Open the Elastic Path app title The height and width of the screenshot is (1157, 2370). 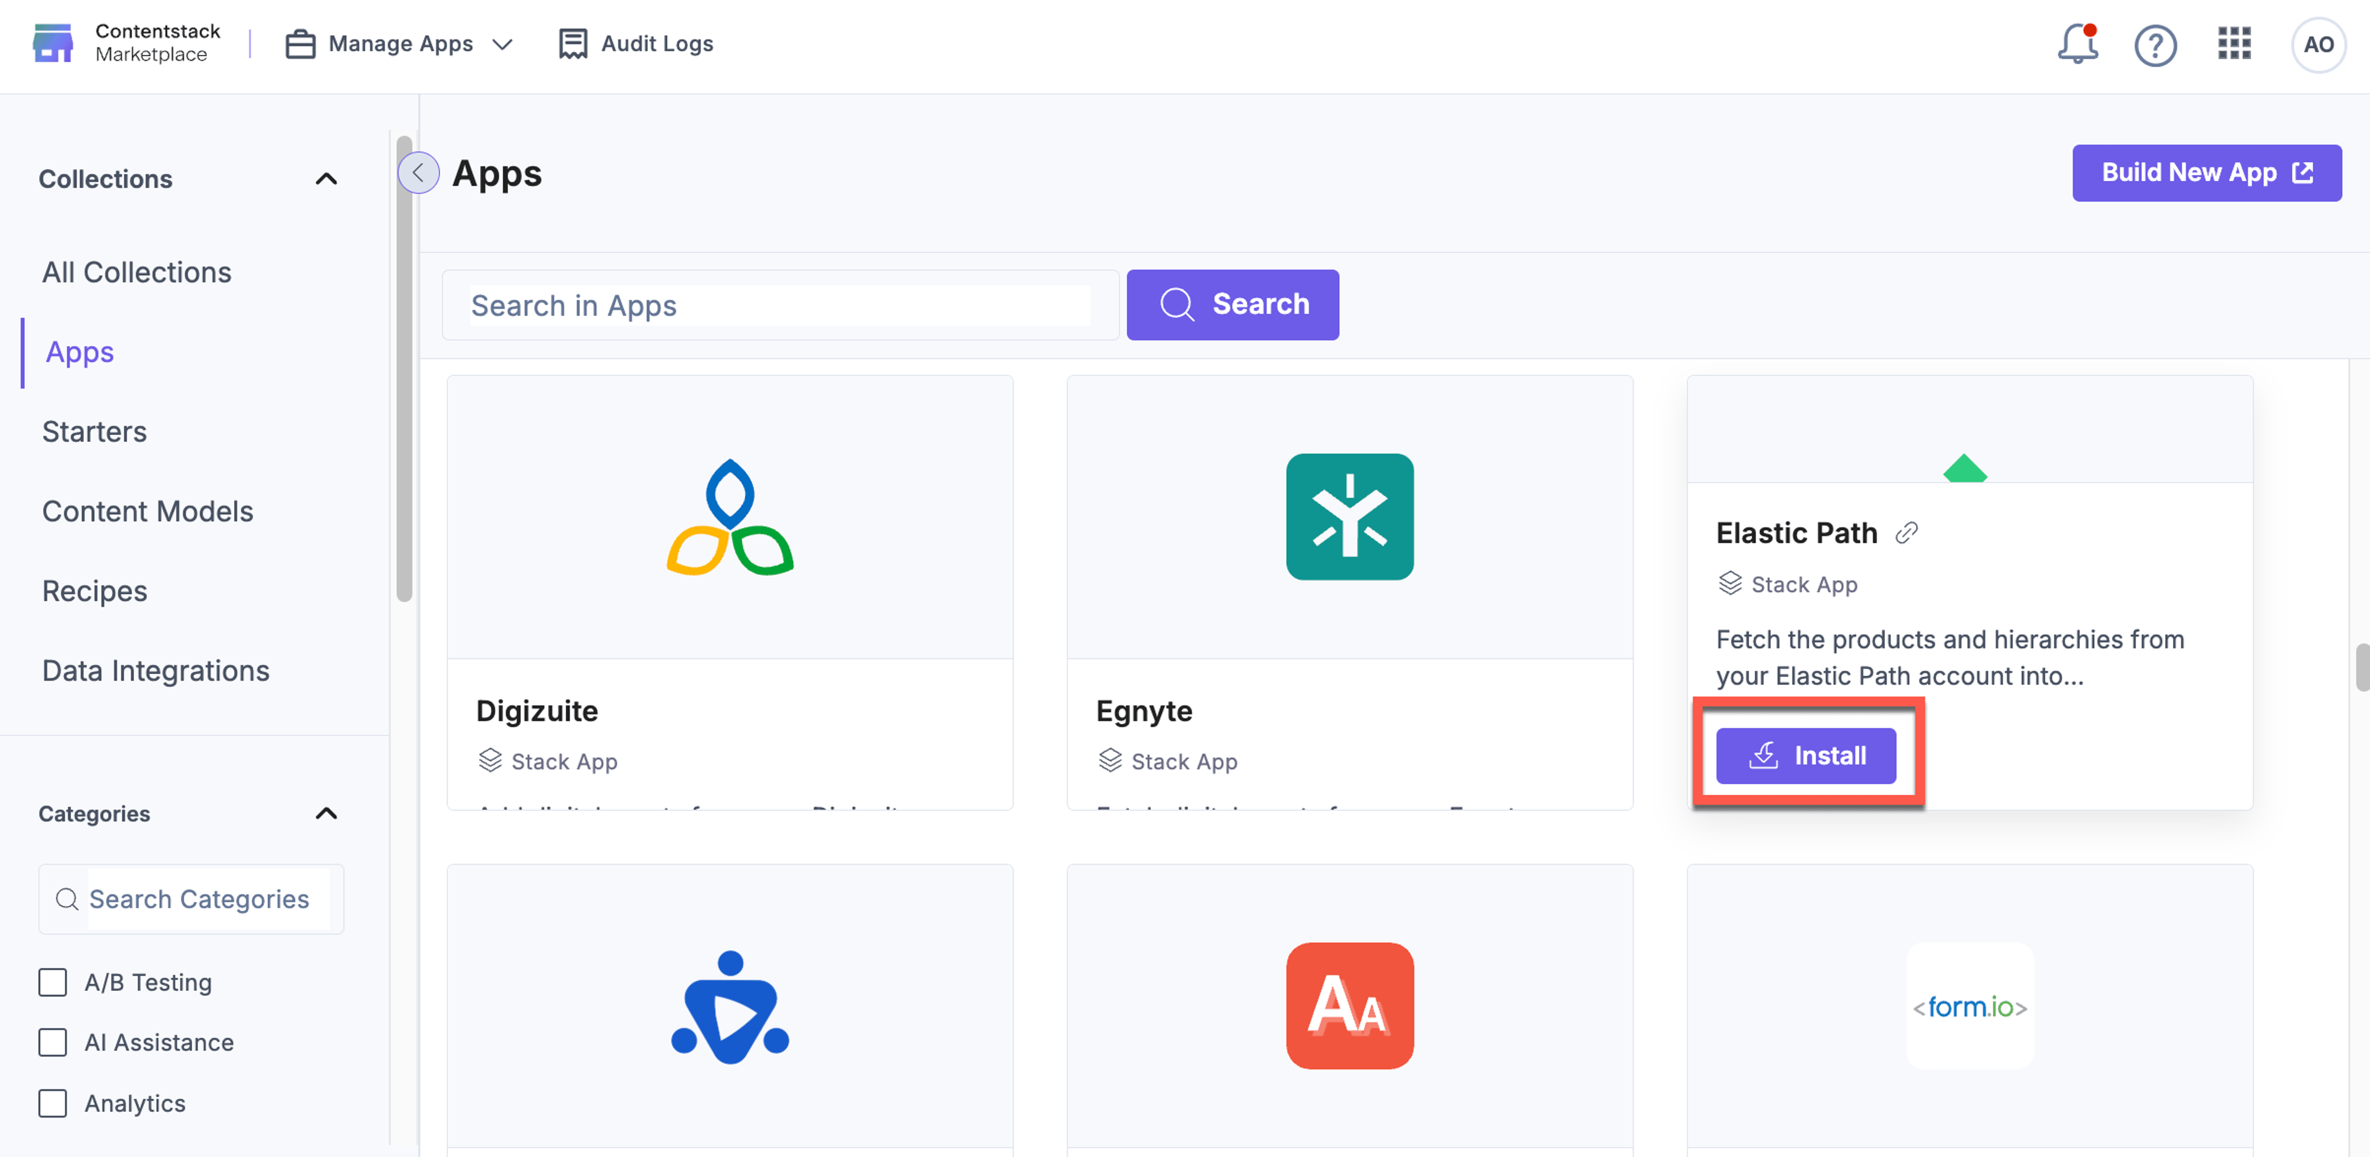point(1796,533)
